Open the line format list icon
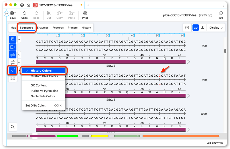 [x=13, y=78]
